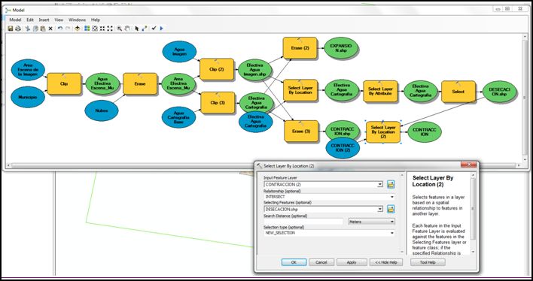The image size is (533, 281).
Task: Open the Meters units dropdown
Action: (x=372, y=222)
